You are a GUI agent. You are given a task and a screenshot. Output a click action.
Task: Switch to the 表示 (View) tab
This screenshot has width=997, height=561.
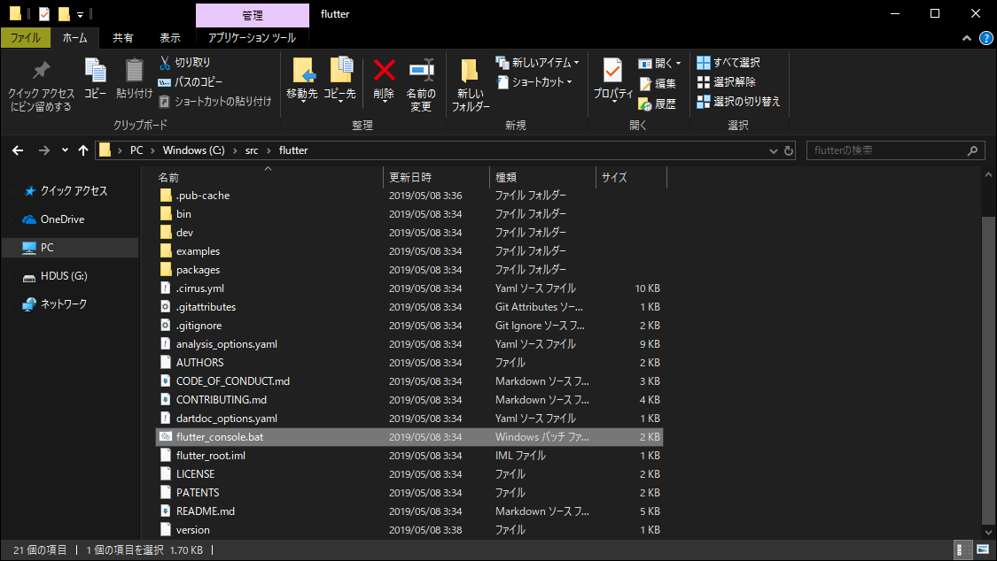pyautogui.click(x=170, y=37)
